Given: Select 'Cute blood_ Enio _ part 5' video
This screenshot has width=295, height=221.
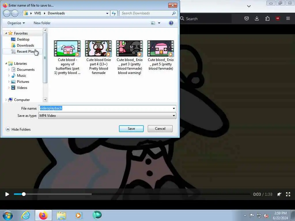Looking at the screenshot, I should 161,56.
